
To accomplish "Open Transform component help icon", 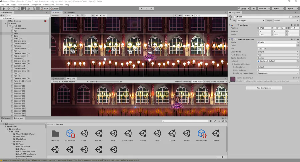I will click(292, 25).
